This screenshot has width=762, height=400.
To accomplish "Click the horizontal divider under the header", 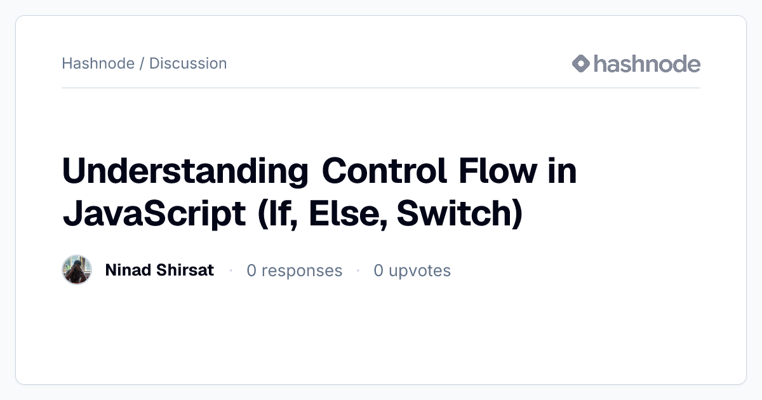I will tap(381, 88).
